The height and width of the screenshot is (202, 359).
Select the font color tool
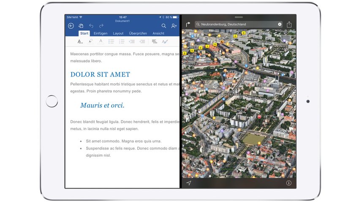pos(101,41)
